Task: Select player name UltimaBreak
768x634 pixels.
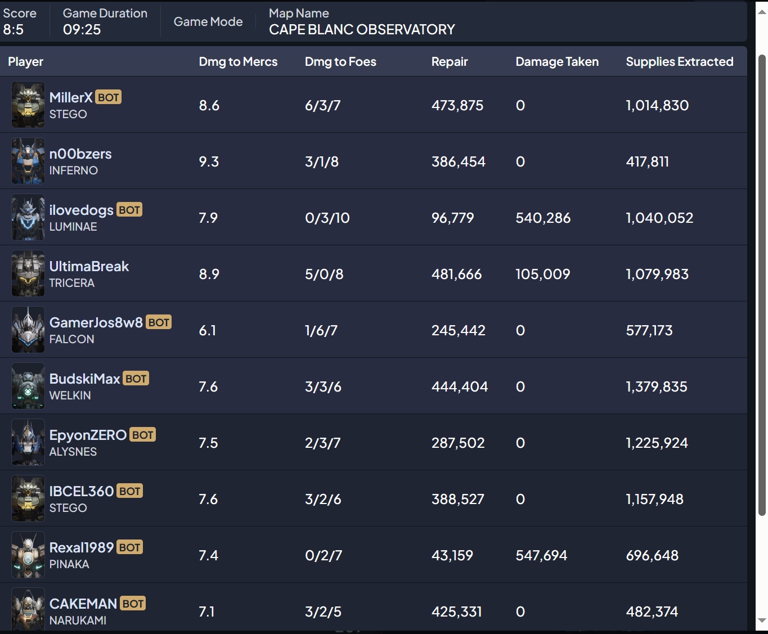Action: point(89,266)
